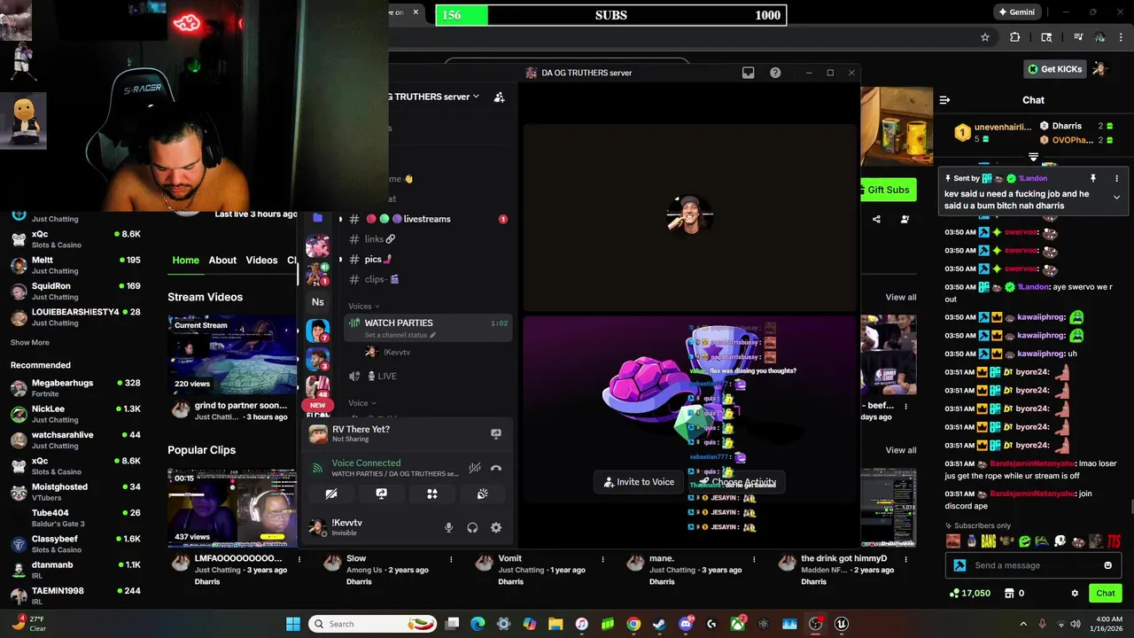Open Discord inbox icon in title bar
Image resolution: width=1134 pixels, height=638 pixels.
[749, 73]
